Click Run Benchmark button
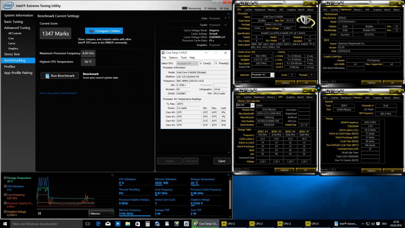405x228 pixels. pos(60,76)
